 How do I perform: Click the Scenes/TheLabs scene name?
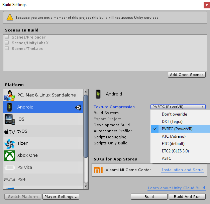[x=27, y=49]
